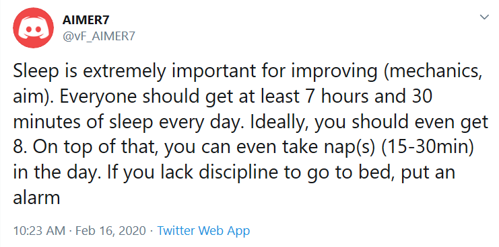Click the word "Everyone" in second line
Image resolution: width=499 pixels, height=247 pixels.
(98, 98)
